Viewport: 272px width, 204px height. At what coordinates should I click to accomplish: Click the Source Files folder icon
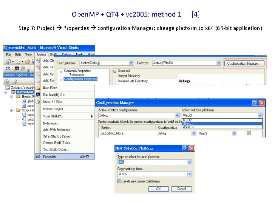19,110
